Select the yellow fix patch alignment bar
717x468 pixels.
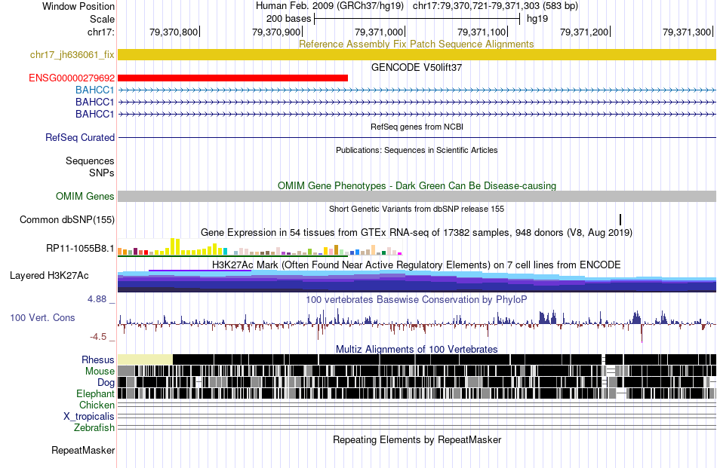pos(417,55)
